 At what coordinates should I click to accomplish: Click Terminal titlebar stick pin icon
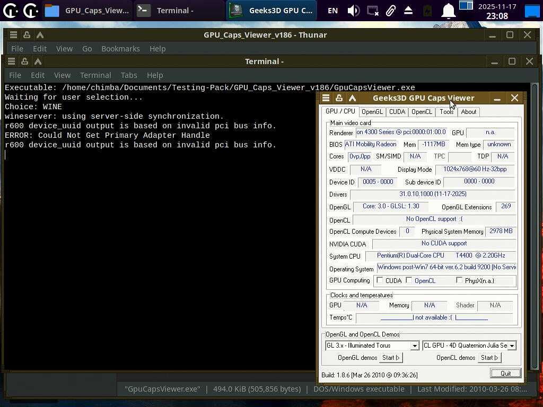(24, 61)
